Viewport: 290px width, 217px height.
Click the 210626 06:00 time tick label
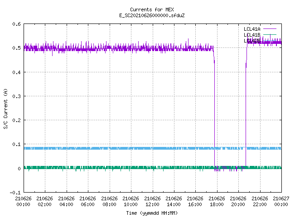(x=87, y=202)
